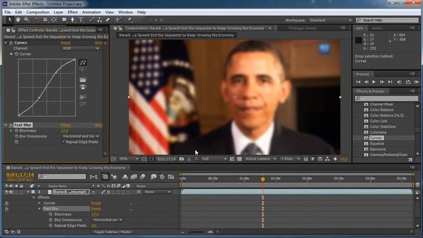Select the Brush tool

pos(92,20)
